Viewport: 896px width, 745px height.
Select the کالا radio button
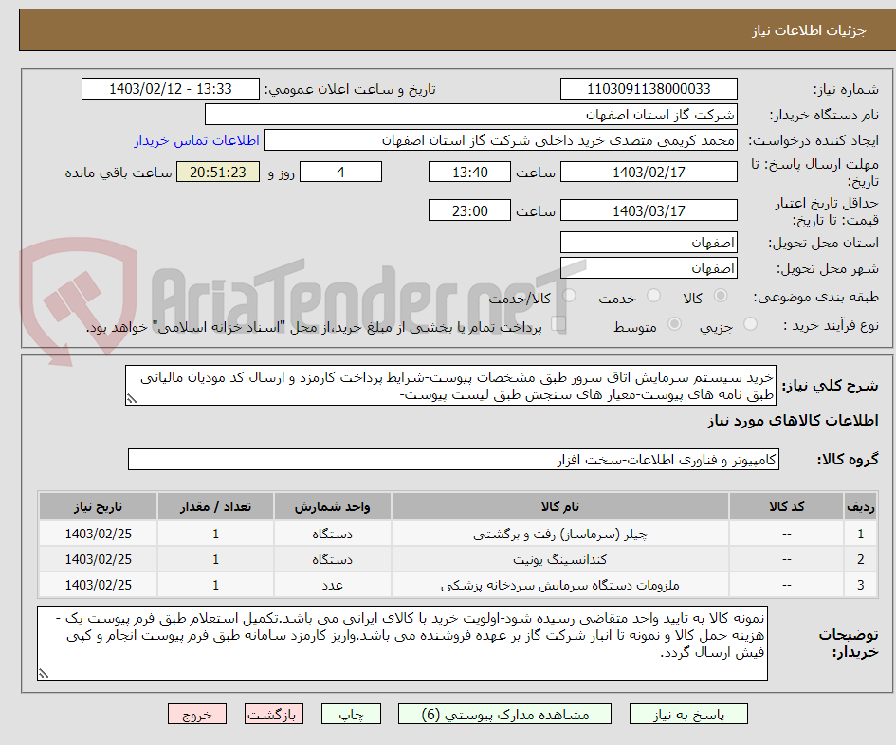(x=721, y=296)
